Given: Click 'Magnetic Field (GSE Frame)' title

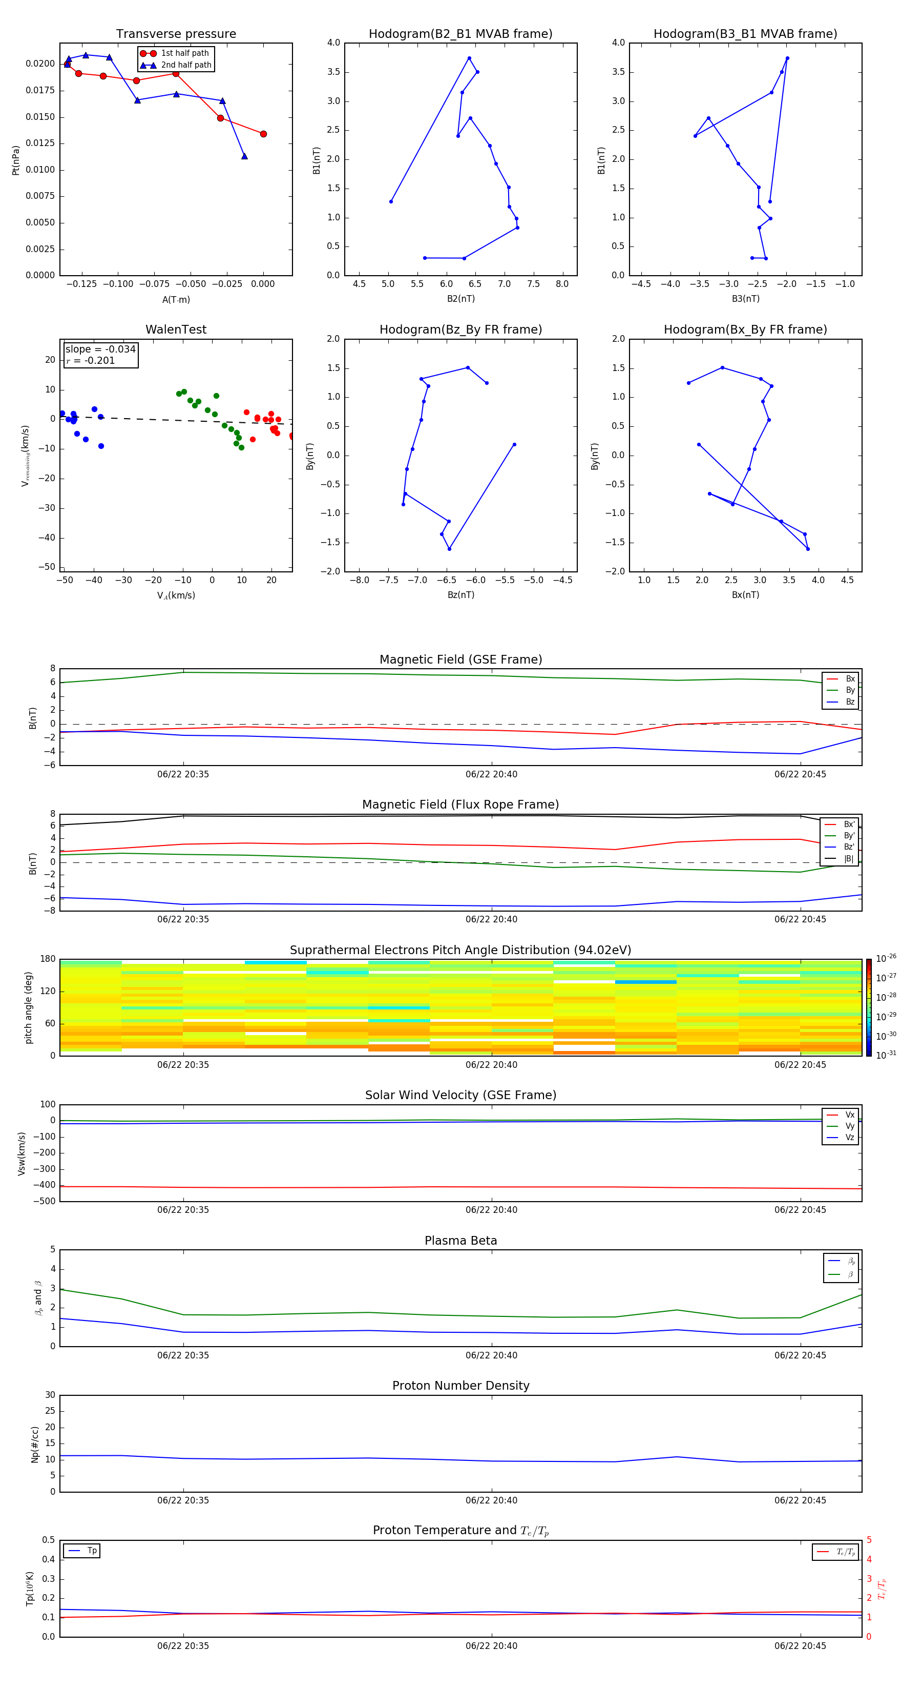Looking at the screenshot, I should 460,659.
